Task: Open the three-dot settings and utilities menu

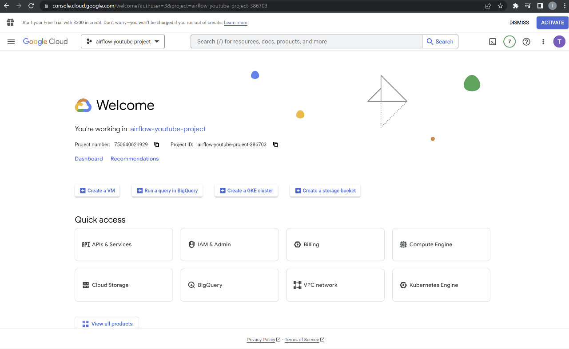Action: (543, 42)
